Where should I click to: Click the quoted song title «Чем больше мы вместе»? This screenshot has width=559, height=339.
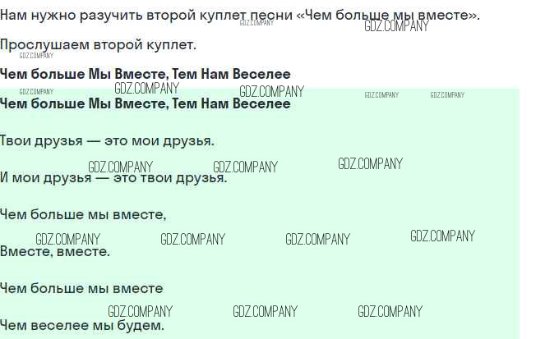pyautogui.click(x=391, y=16)
